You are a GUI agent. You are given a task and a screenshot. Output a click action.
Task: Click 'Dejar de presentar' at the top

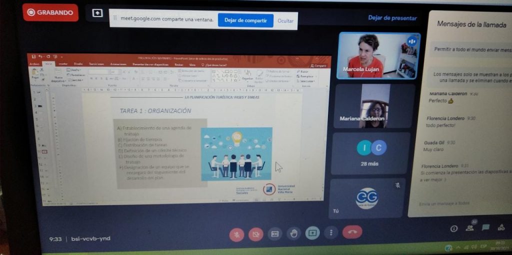click(x=392, y=18)
